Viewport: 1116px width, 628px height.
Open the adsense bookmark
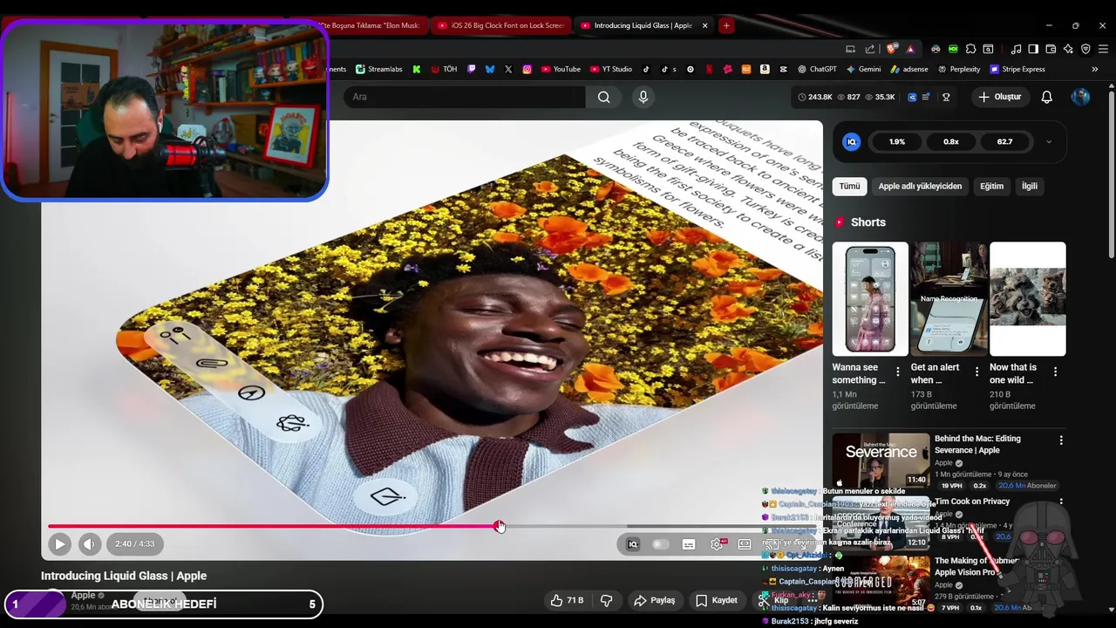pyautogui.click(x=908, y=69)
